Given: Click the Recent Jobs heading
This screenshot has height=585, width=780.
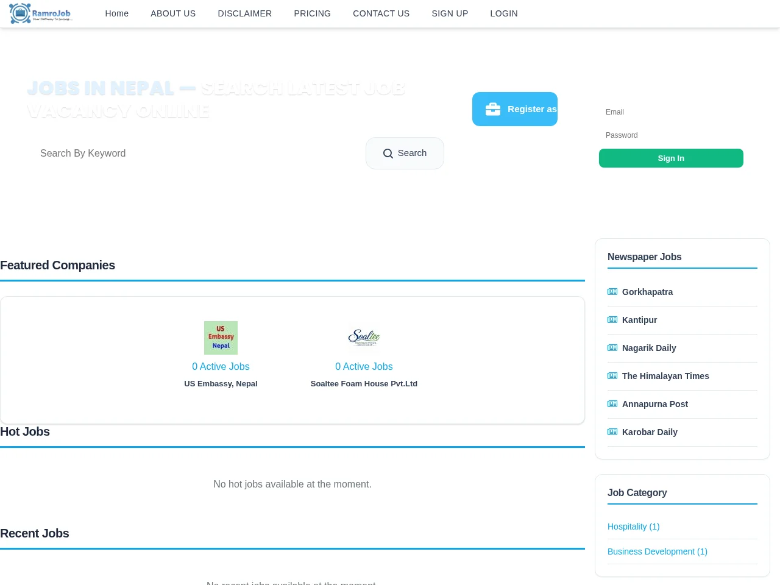Looking at the screenshot, I should click(x=35, y=533).
